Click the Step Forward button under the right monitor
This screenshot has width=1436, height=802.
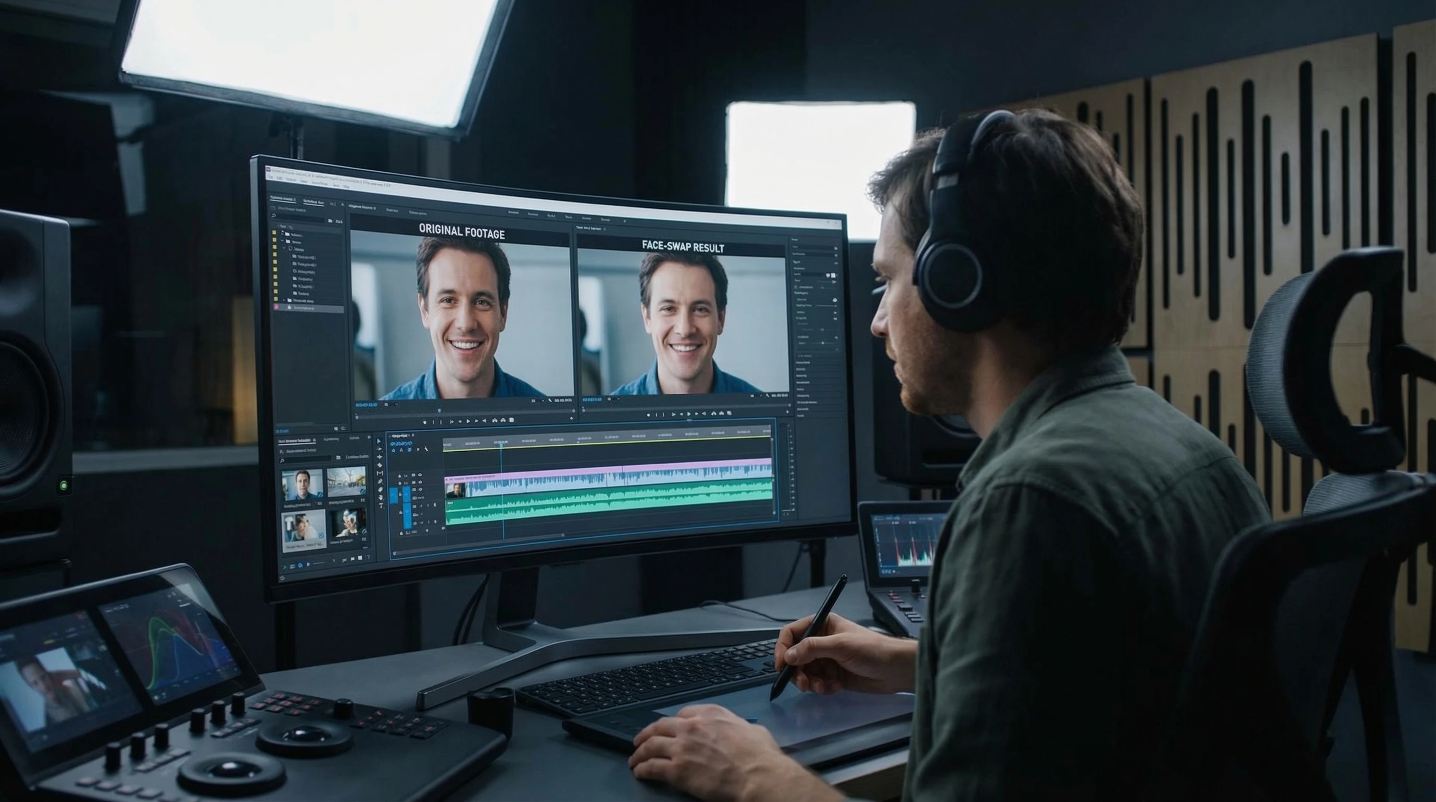pyautogui.click(x=697, y=416)
